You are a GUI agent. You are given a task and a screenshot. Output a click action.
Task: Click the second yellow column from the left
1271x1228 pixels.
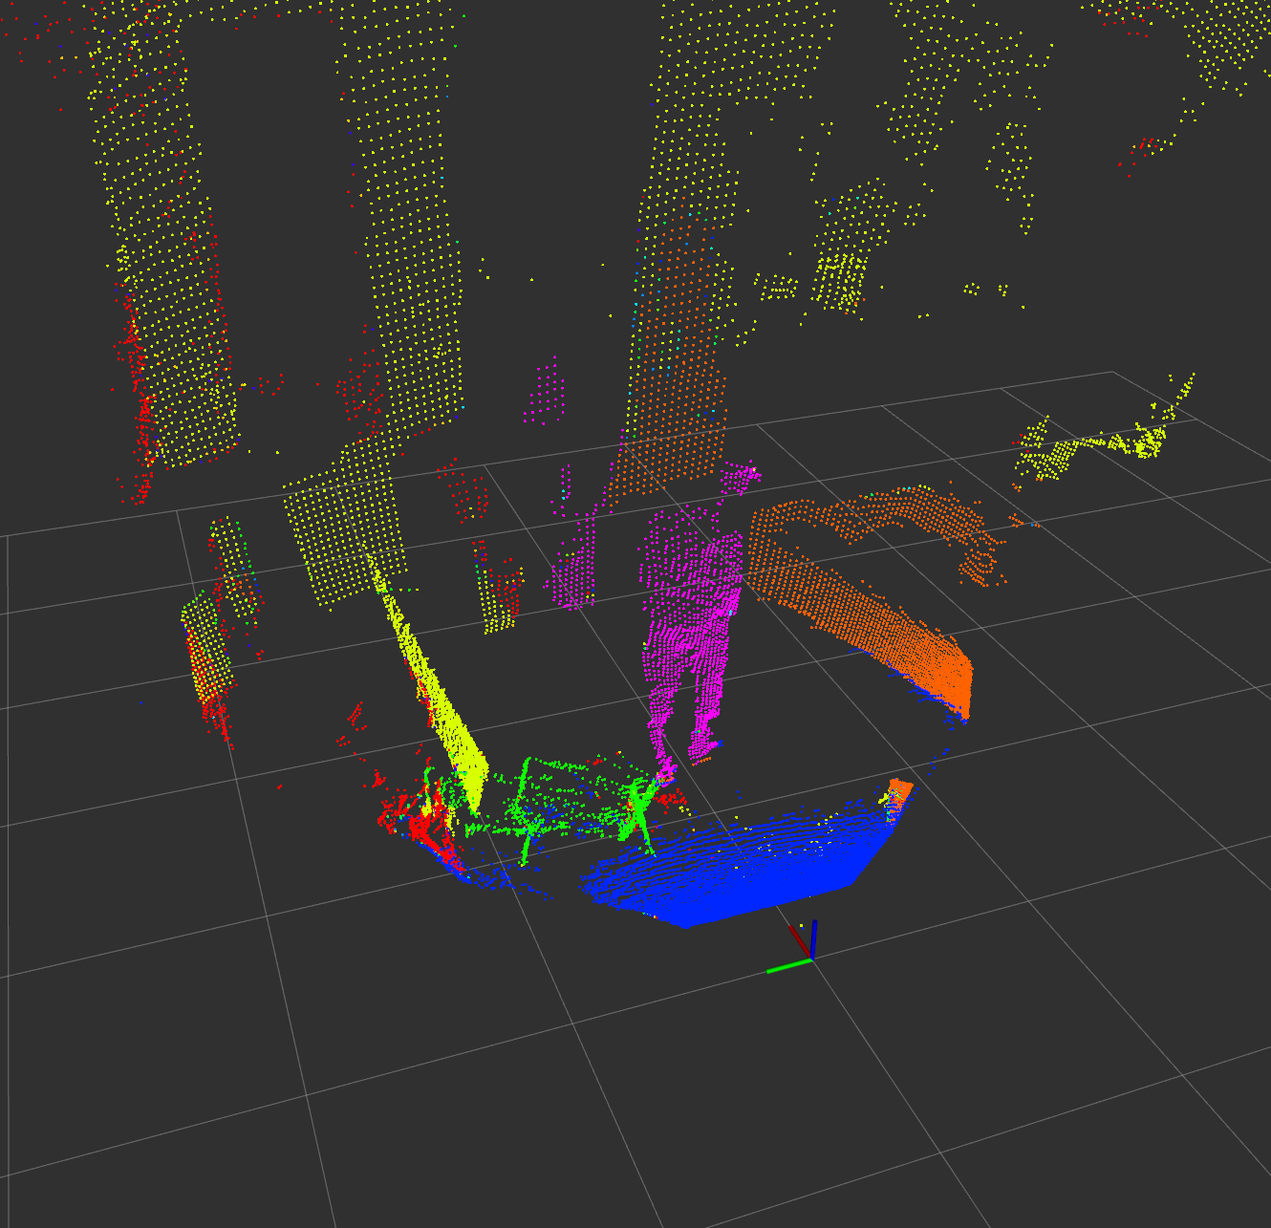tap(406, 239)
